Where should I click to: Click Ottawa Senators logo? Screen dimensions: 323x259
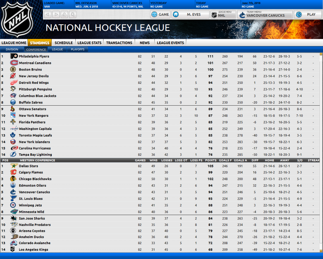coord(13,109)
